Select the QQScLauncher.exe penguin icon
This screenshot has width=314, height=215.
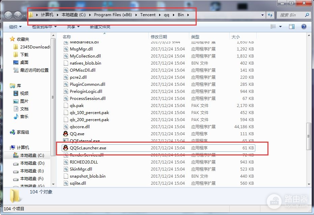pos(65,148)
